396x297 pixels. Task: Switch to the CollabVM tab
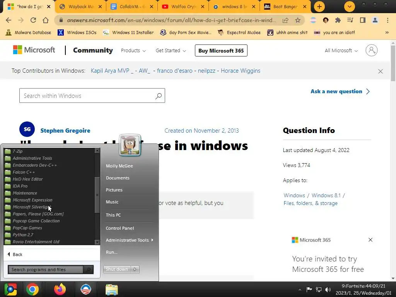pos(131,7)
